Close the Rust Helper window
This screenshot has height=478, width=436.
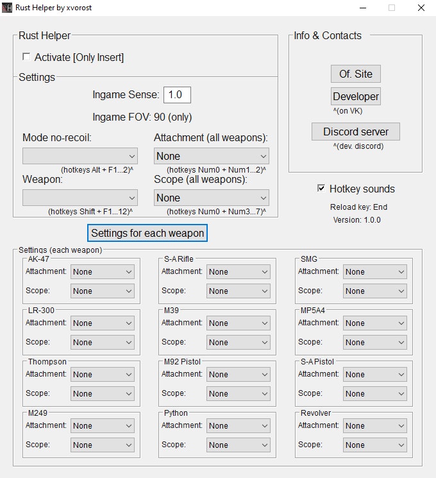tap(421, 8)
